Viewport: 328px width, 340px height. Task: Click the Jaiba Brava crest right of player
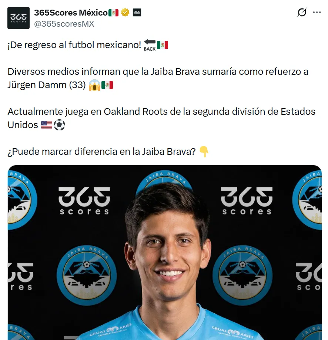click(242, 276)
